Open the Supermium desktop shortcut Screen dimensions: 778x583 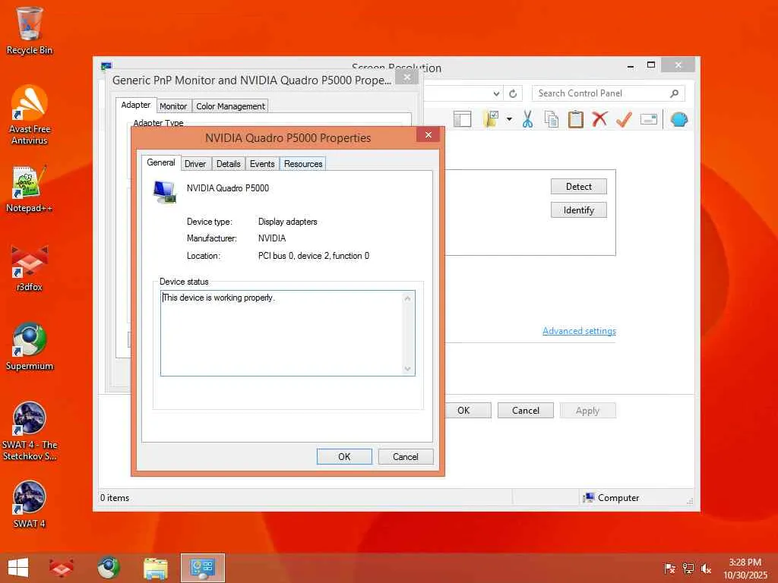30,346
